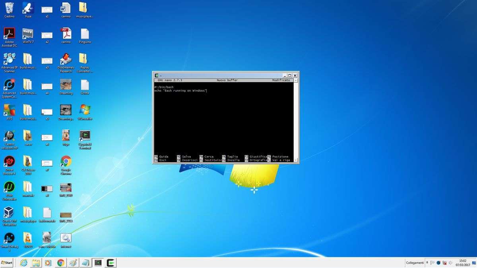Open Windows Explorer from the taskbar

36,262
